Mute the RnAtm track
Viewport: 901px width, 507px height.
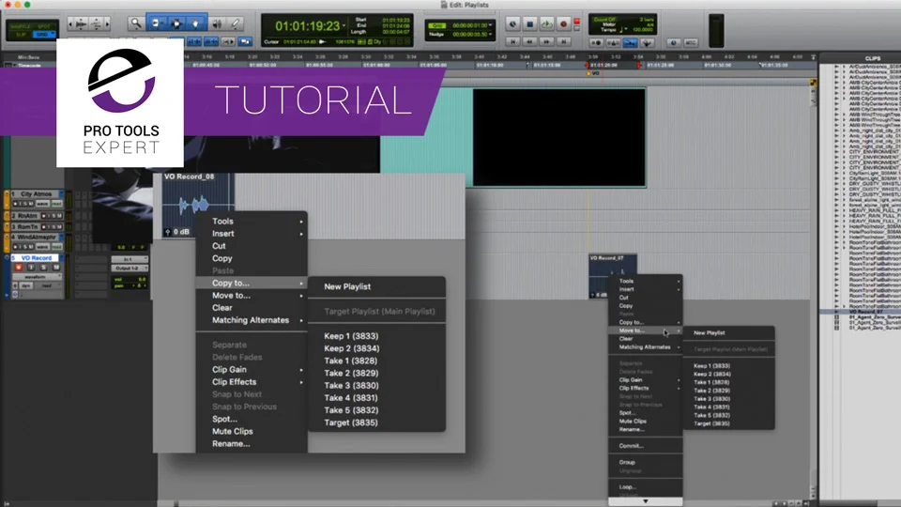[60, 216]
